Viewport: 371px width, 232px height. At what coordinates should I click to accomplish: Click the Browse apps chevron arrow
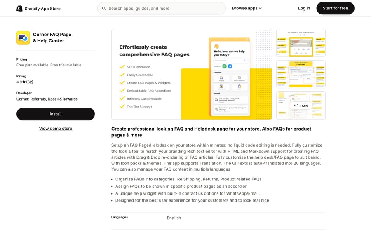[260, 8]
